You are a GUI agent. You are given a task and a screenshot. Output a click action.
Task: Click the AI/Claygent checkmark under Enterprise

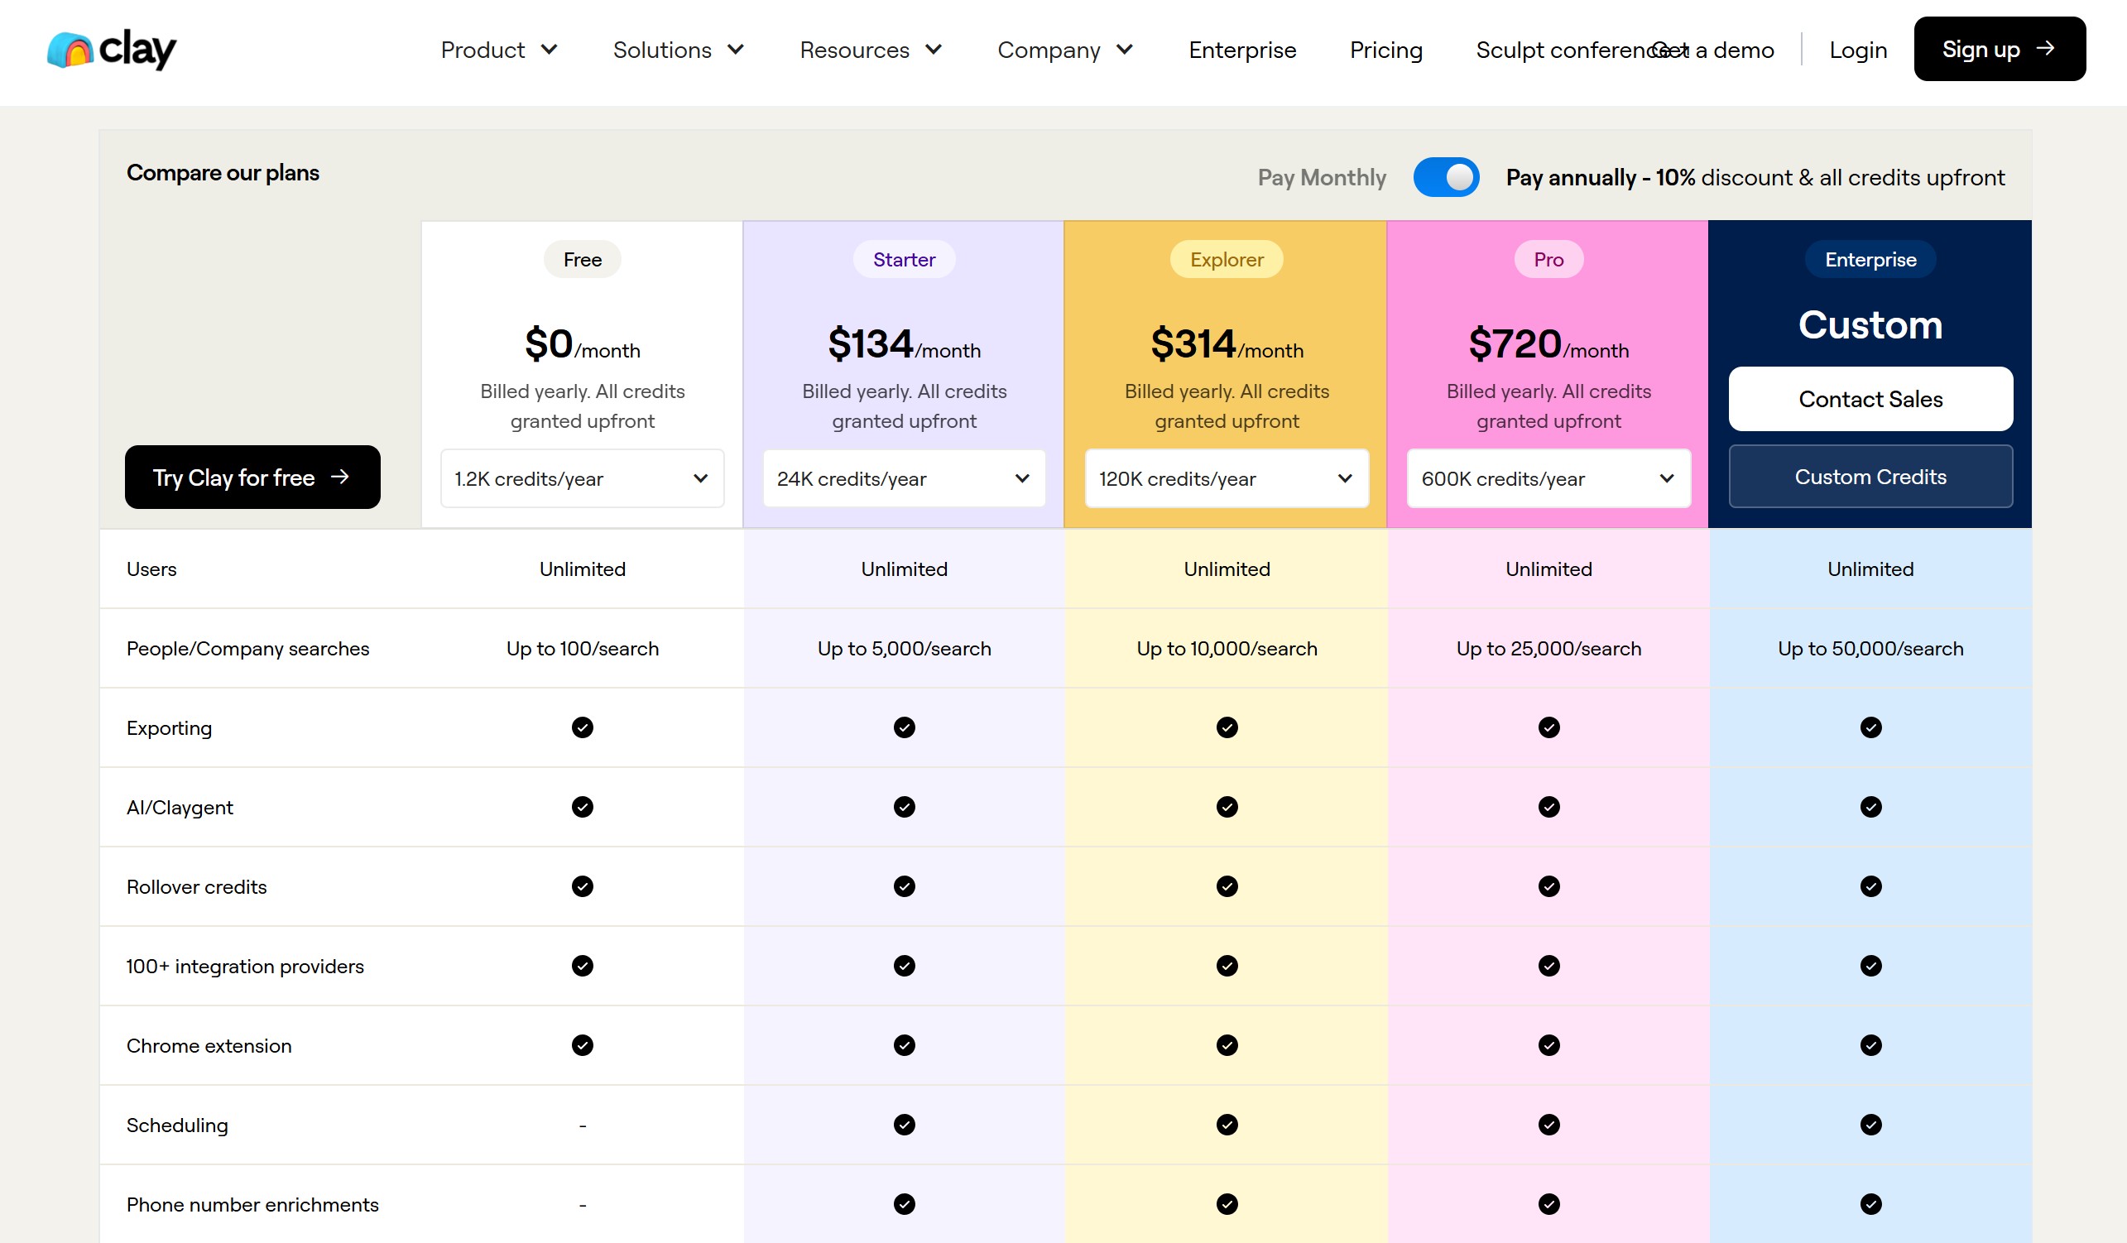1870,807
